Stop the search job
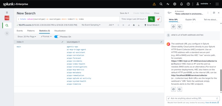Screen dimensions: 222x106 click(123, 25)
